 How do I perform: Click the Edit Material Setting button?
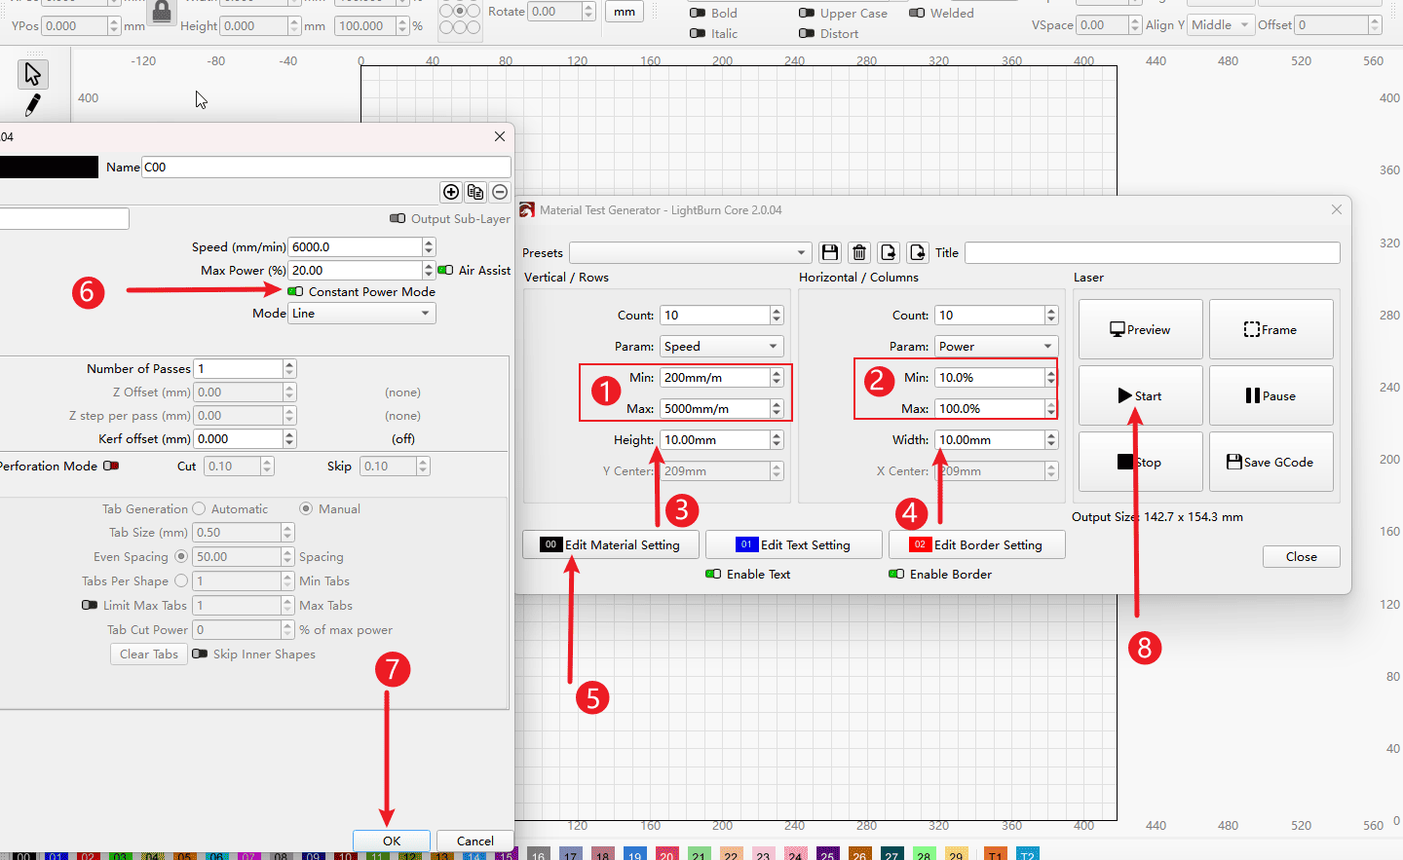pyautogui.click(x=611, y=544)
